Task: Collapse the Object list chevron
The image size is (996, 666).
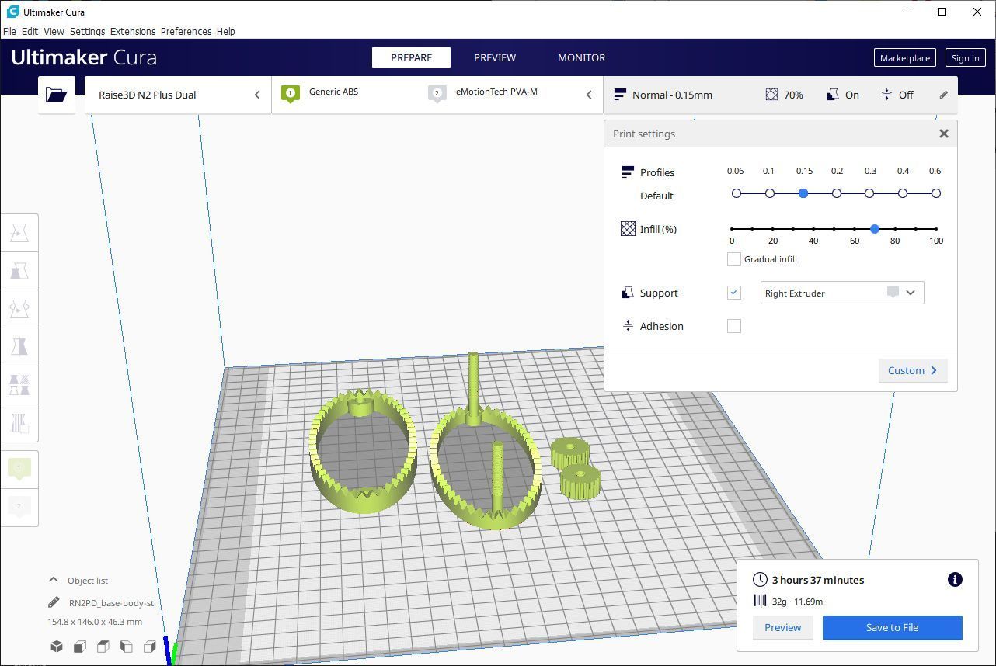Action: click(x=54, y=580)
